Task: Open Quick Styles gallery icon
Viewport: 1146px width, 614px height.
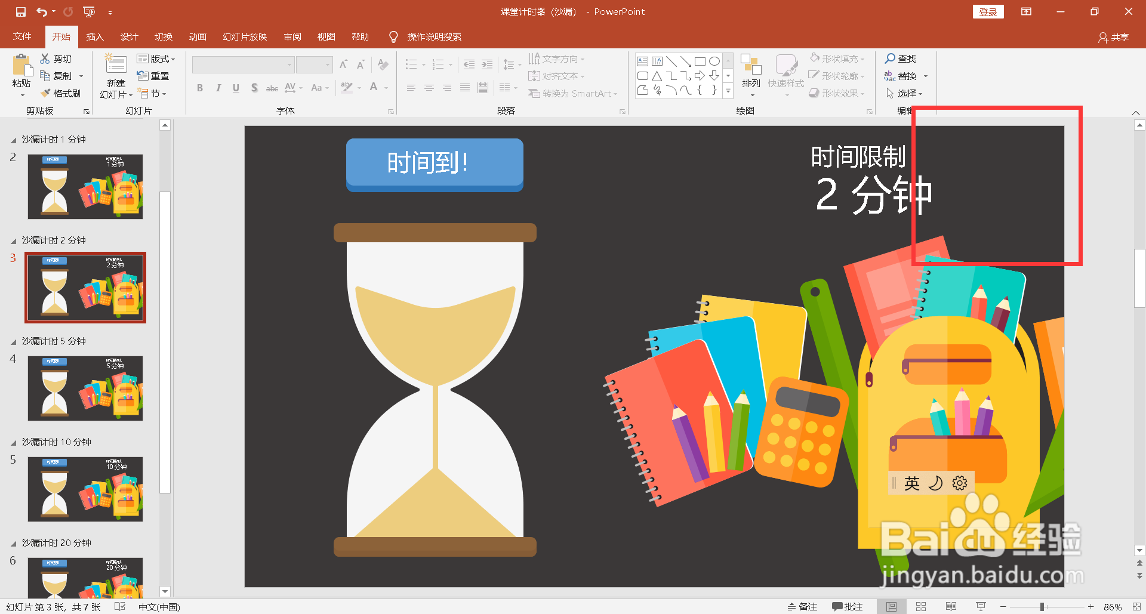Action: (x=786, y=64)
